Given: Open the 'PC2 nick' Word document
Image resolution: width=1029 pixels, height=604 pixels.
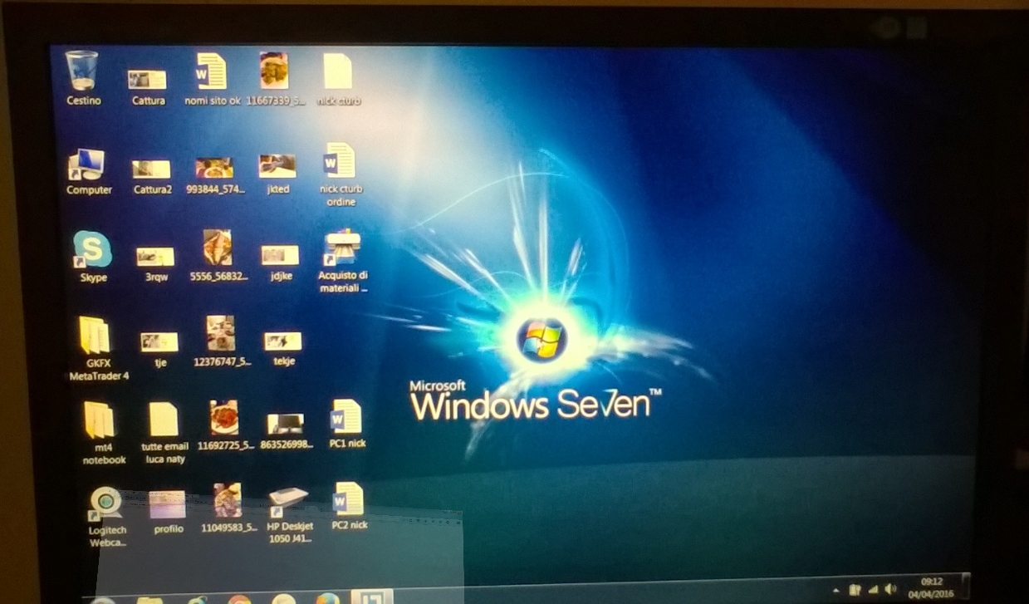Looking at the screenshot, I should pos(349,499).
